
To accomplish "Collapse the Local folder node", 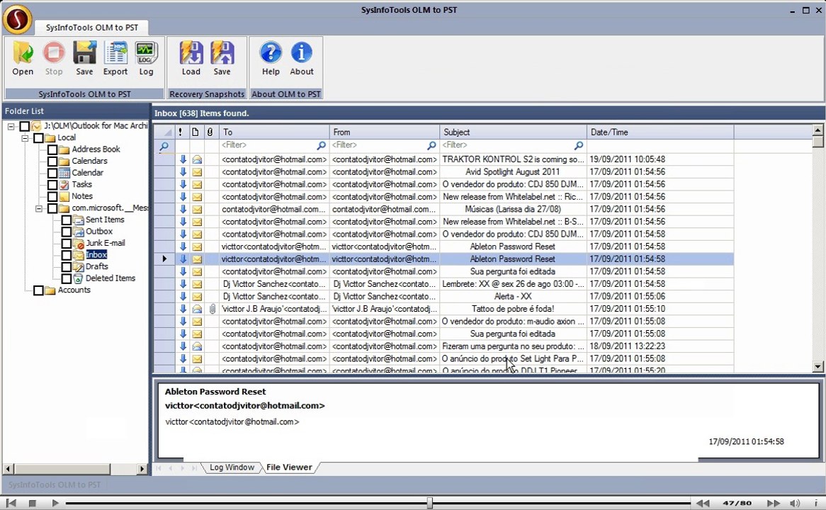I will (x=25, y=138).
